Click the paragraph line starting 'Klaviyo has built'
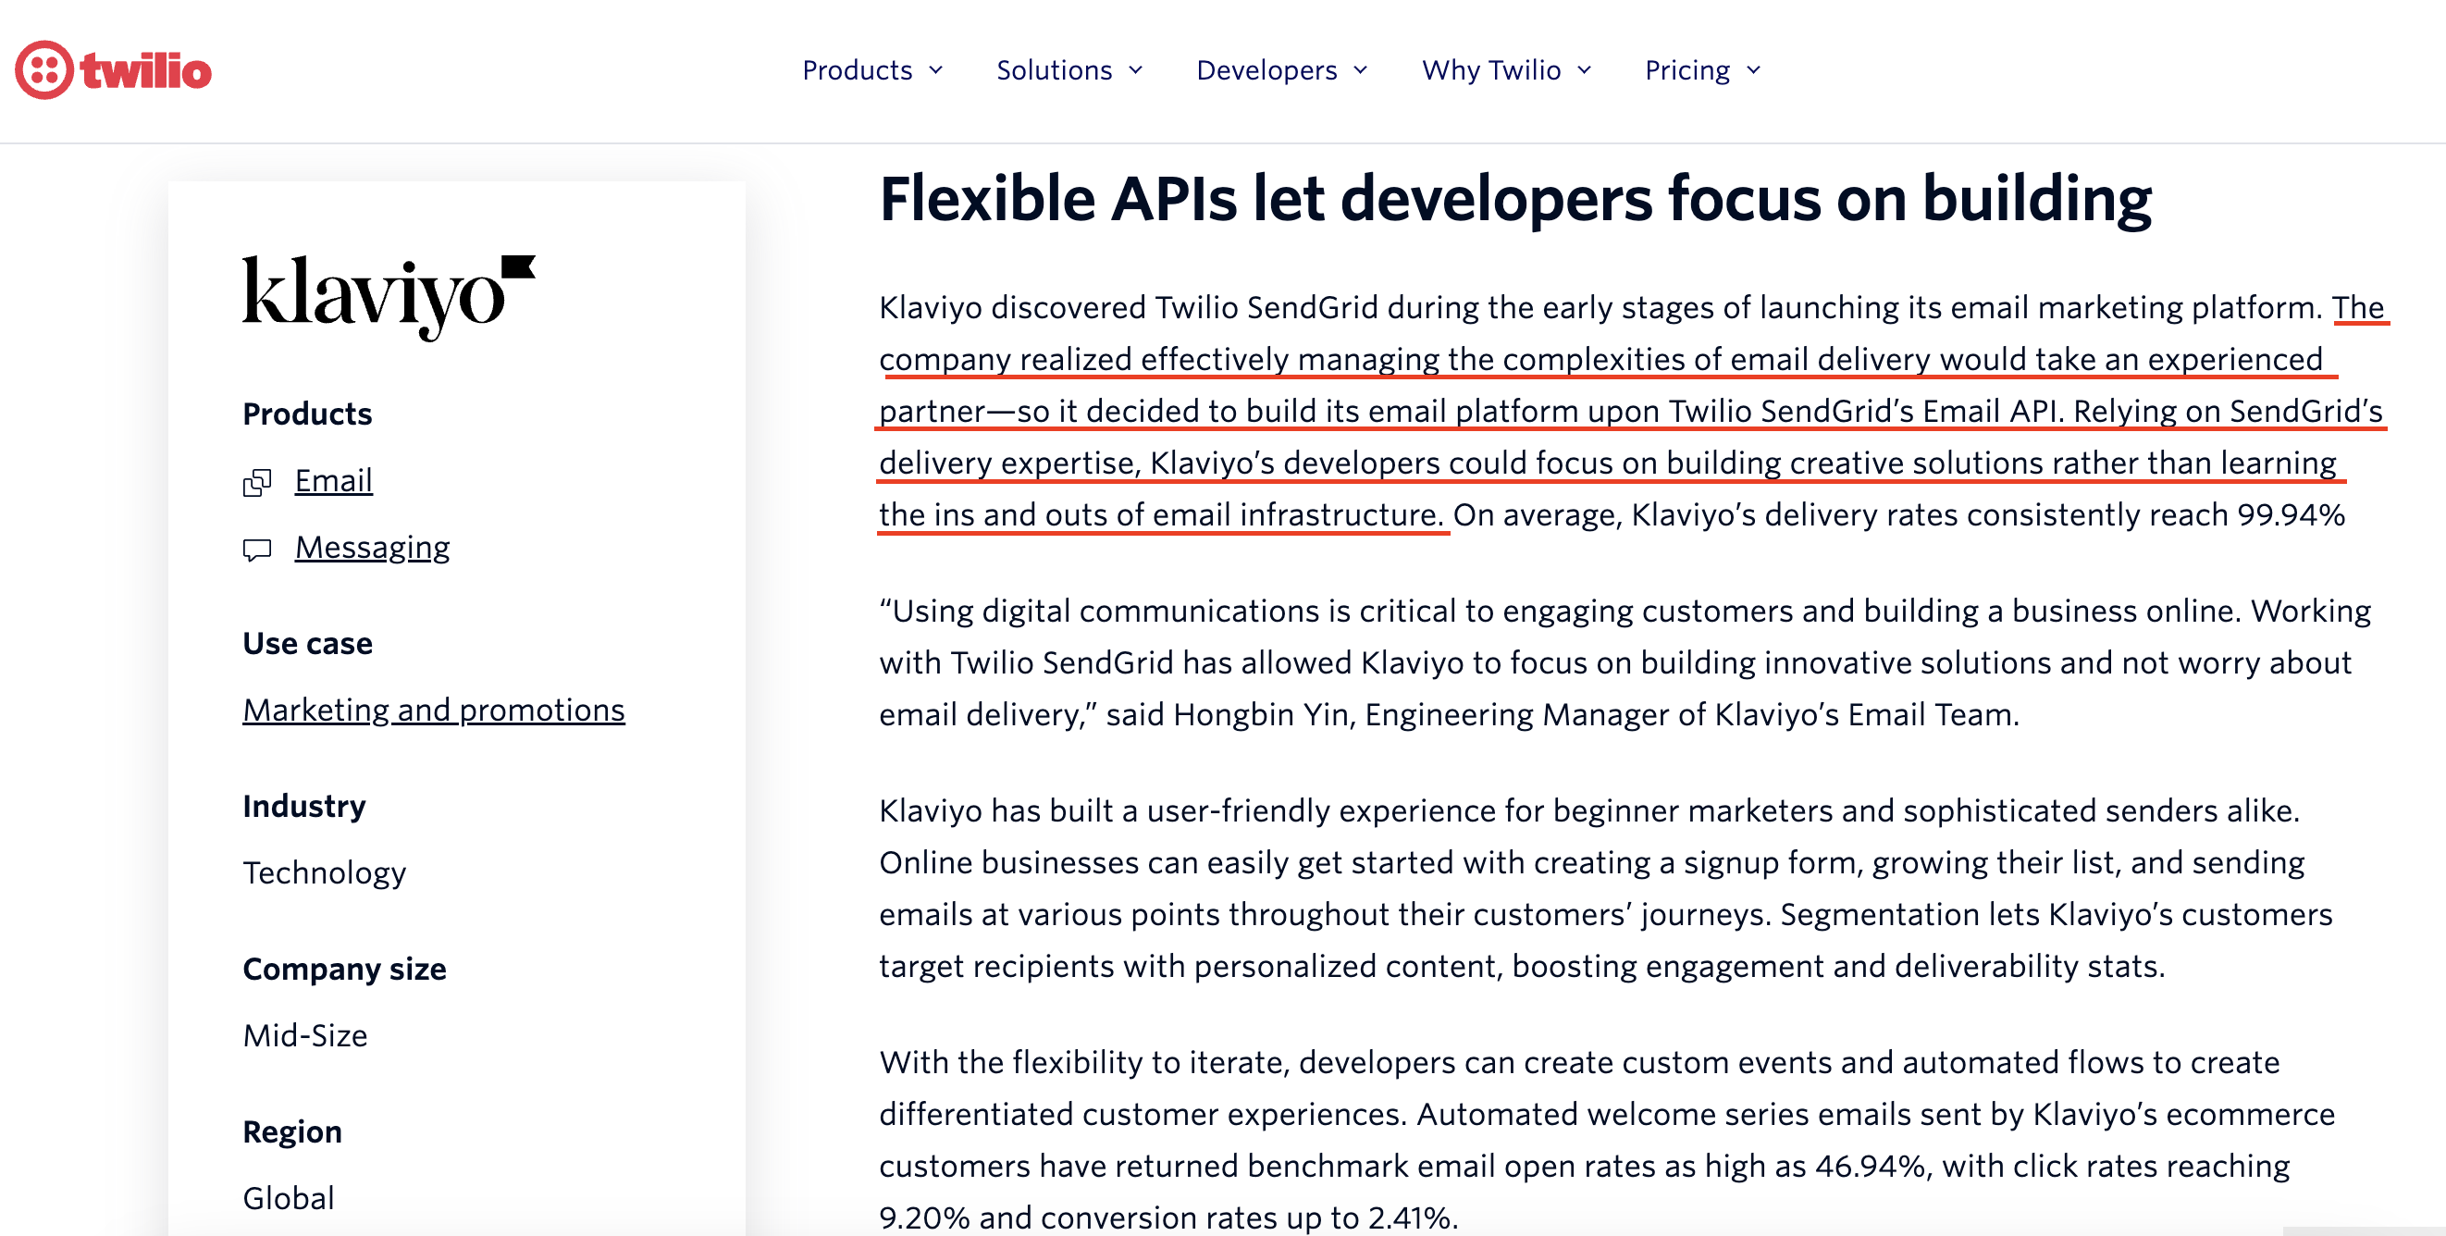2446x1236 pixels. pos(1588,810)
